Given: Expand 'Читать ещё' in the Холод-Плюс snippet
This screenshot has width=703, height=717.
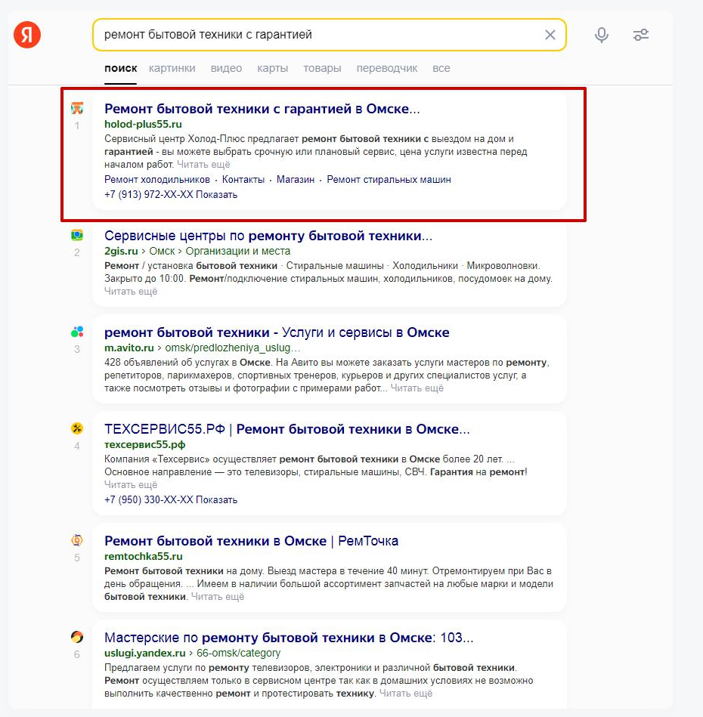Looking at the screenshot, I should point(203,165).
